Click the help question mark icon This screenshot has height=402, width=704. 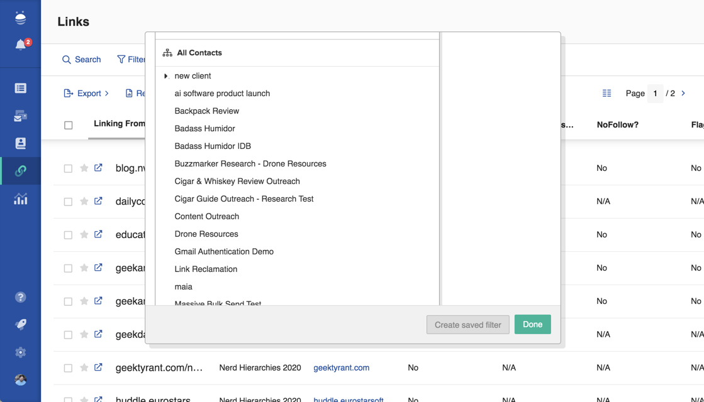click(21, 297)
